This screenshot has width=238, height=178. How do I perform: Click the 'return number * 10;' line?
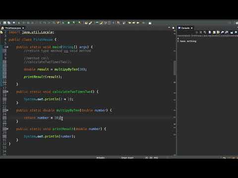(42, 118)
